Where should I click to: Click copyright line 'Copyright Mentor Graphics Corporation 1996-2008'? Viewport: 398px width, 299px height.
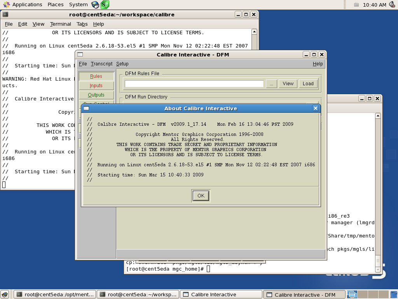[x=199, y=134]
